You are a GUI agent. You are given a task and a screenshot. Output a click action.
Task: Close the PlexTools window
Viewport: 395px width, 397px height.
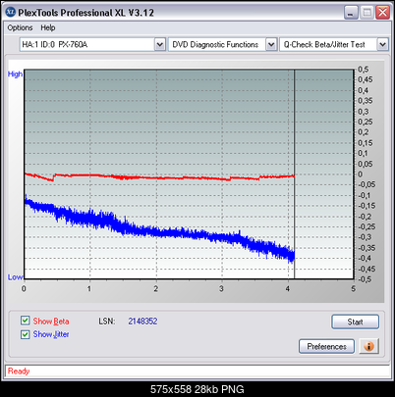click(382, 13)
